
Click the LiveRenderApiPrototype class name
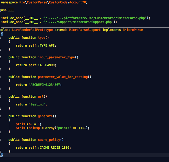[32, 30]
